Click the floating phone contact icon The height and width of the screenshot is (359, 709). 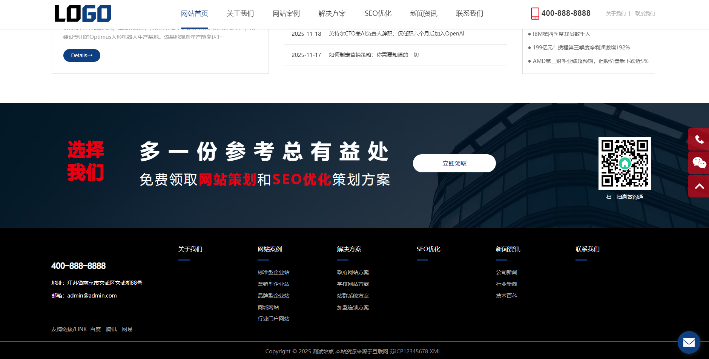point(699,139)
